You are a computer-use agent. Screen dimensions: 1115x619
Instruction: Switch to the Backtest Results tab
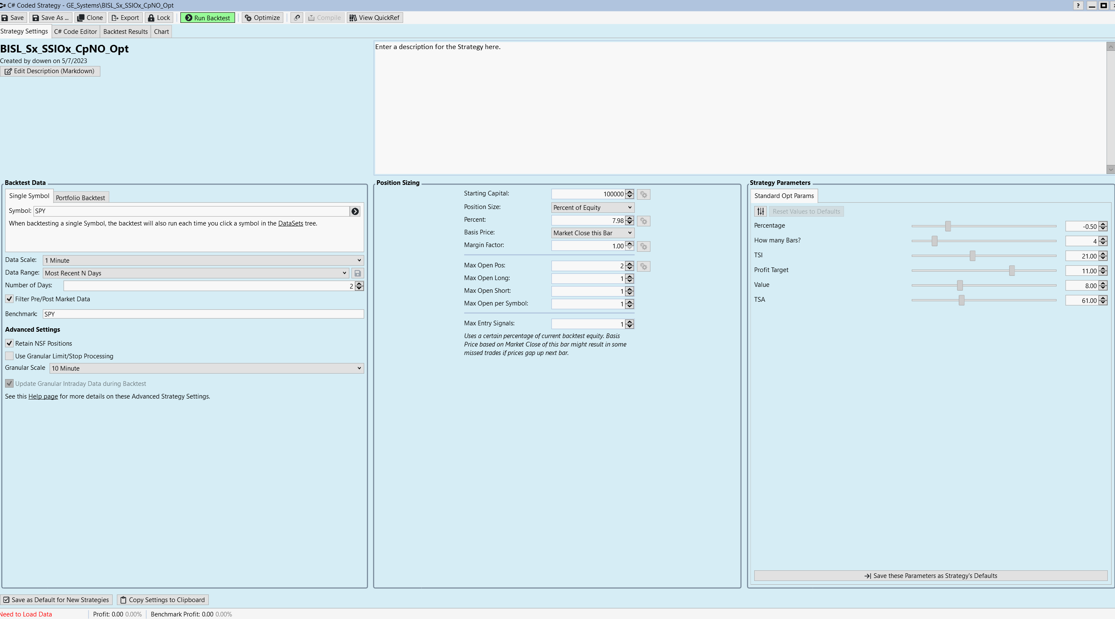coord(125,32)
